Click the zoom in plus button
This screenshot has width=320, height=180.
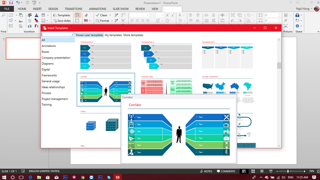tap(304, 171)
